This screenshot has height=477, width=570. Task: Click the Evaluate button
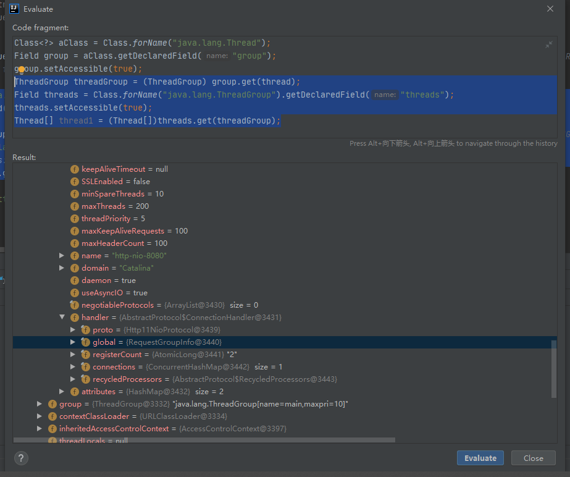click(x=480, y=458)
